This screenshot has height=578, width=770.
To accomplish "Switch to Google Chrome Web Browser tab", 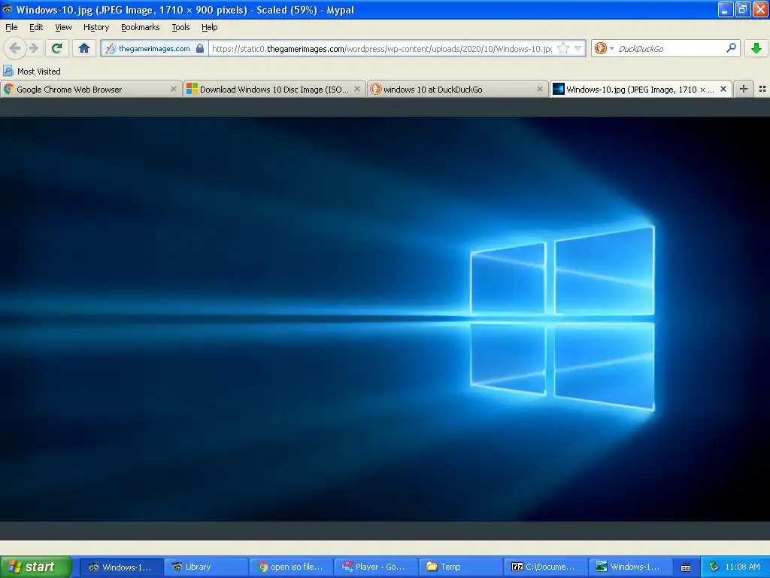I will coord(90,90).
